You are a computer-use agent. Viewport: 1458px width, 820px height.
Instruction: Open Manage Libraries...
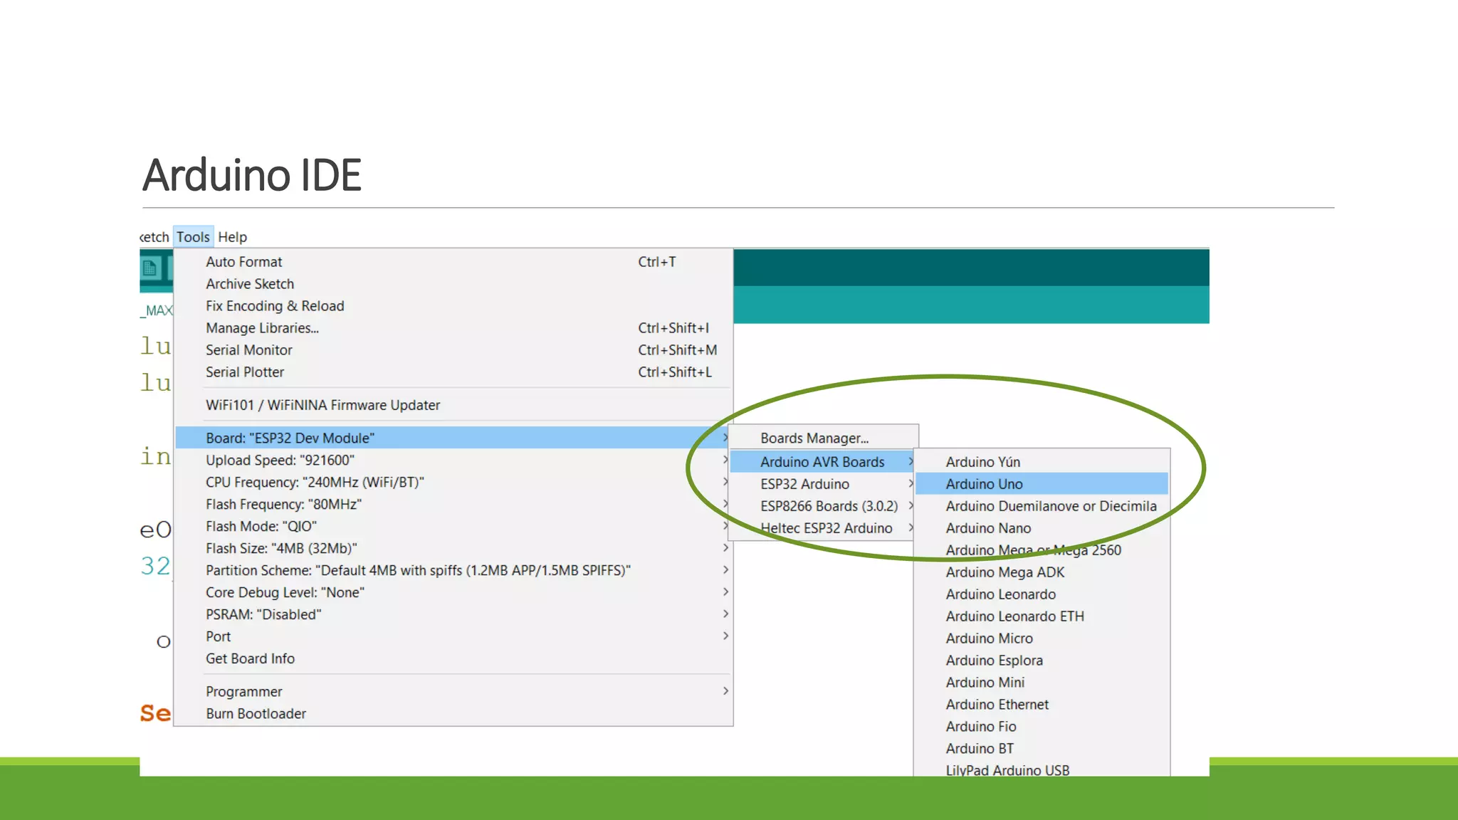(x=453, y=328)
